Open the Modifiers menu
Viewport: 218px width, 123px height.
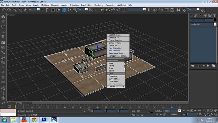pos(45,5)
